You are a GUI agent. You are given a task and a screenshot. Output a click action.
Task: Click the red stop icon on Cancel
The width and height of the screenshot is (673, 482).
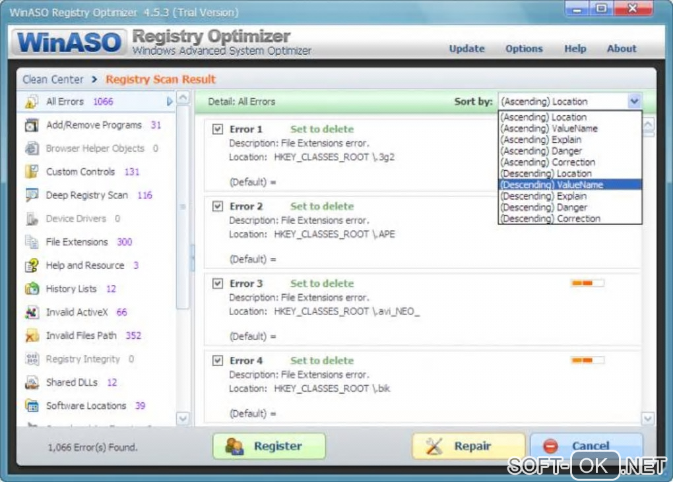[x=550, y=446]
